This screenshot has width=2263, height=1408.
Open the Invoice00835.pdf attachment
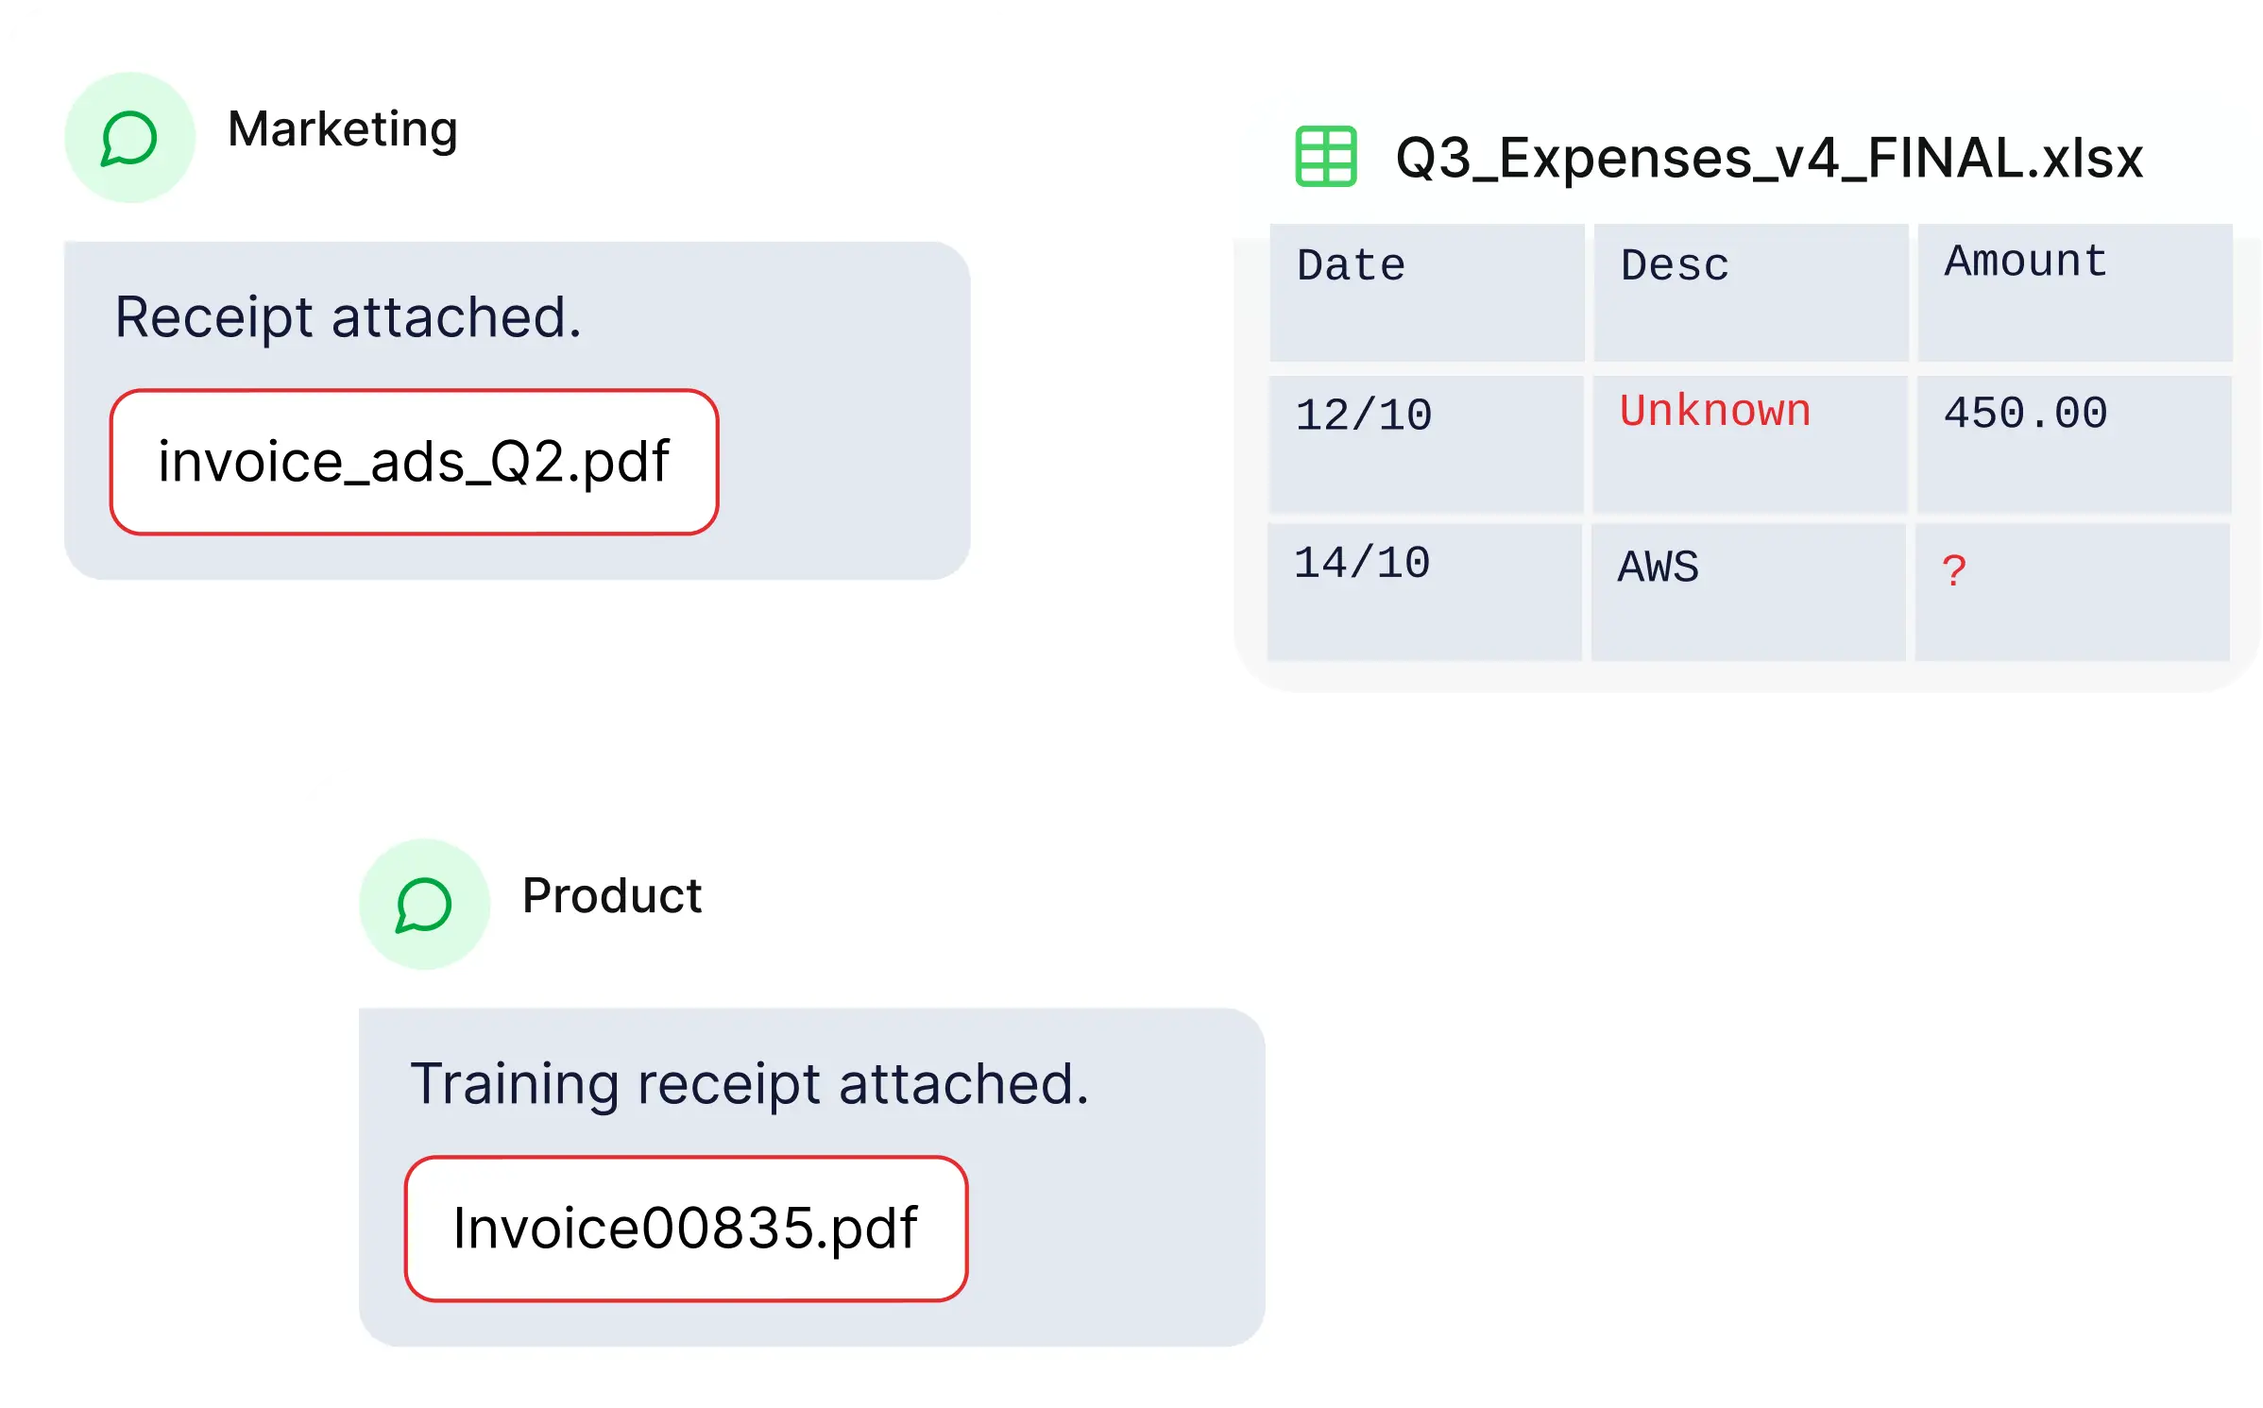pyautogui.click(x=686, y=1229)
